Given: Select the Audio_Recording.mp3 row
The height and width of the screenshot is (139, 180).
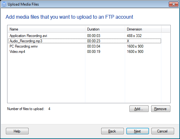Looking at the screenshot, I should [x=84, y=41].
